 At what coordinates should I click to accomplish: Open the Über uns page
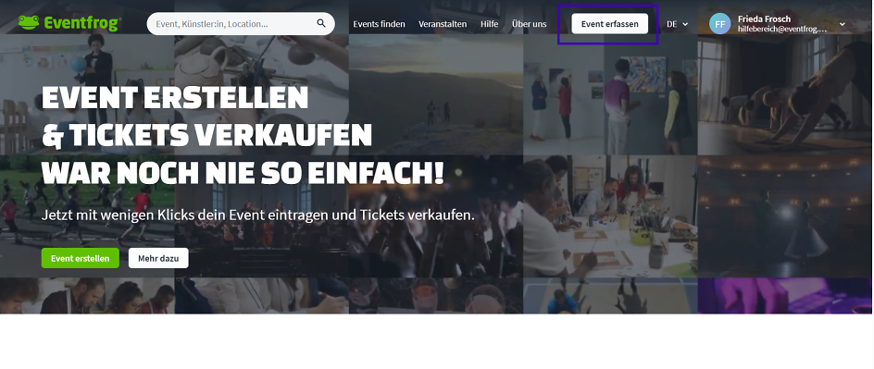coord(529,24)
